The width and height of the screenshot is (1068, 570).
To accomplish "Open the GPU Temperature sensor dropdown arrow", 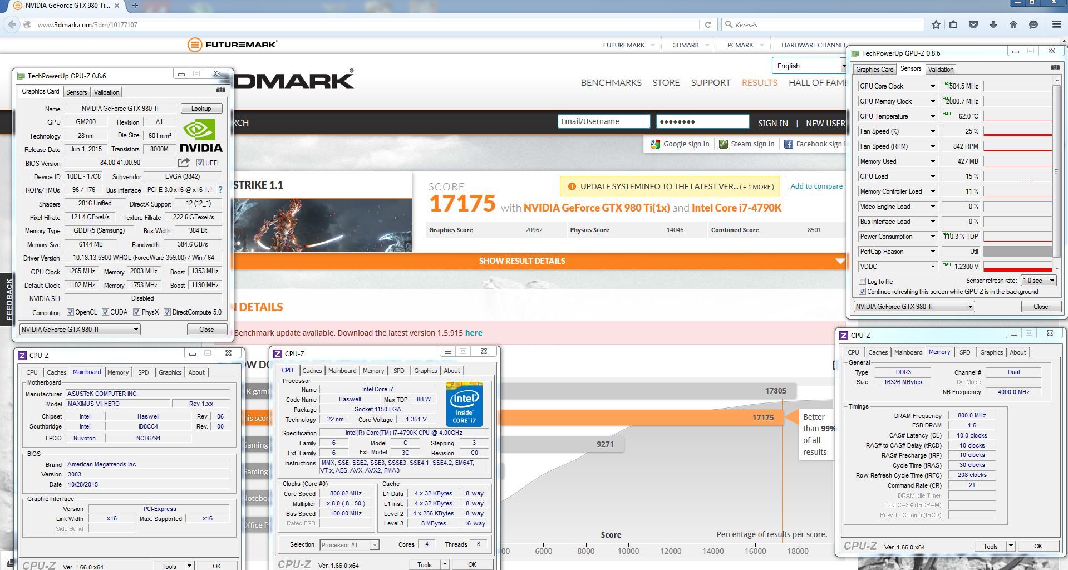I will tap(933, 116).
